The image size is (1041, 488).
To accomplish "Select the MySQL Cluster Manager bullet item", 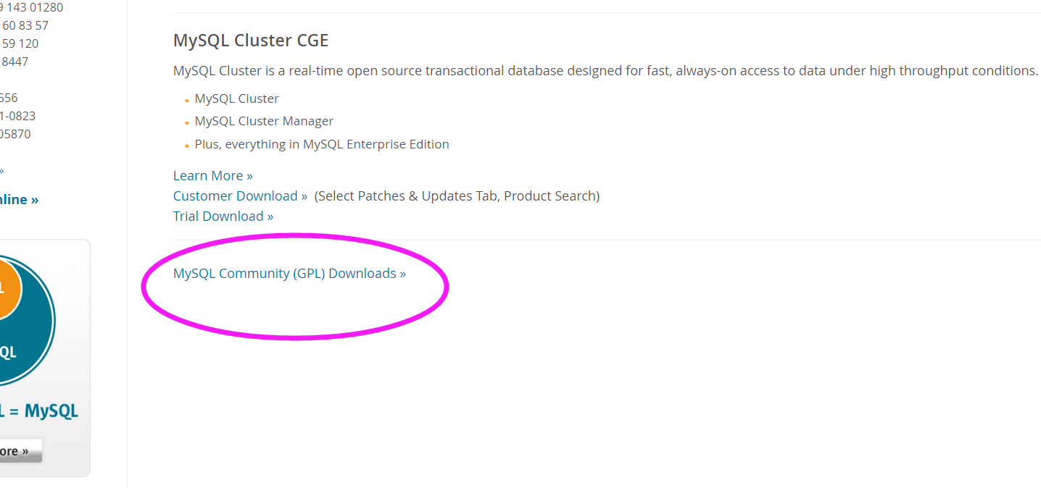I will click(264, 122).
